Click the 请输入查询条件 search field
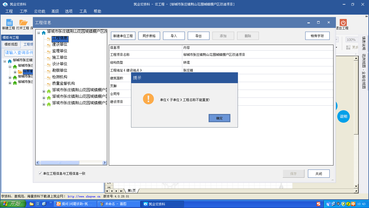This screenshot has width=369, height=208. coord(18,53)
